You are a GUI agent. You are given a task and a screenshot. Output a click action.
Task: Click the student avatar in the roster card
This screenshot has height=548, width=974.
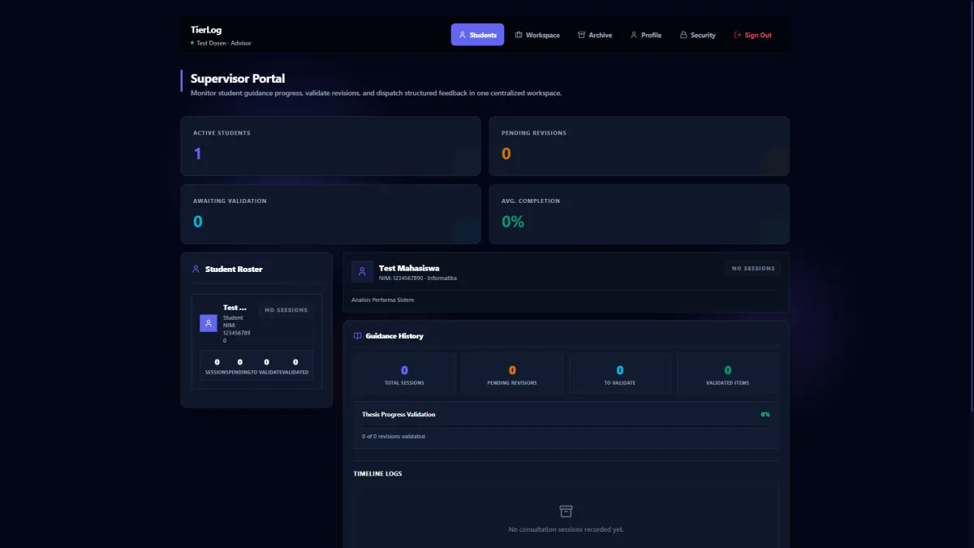pyautogui.click(x=209, y=323)
